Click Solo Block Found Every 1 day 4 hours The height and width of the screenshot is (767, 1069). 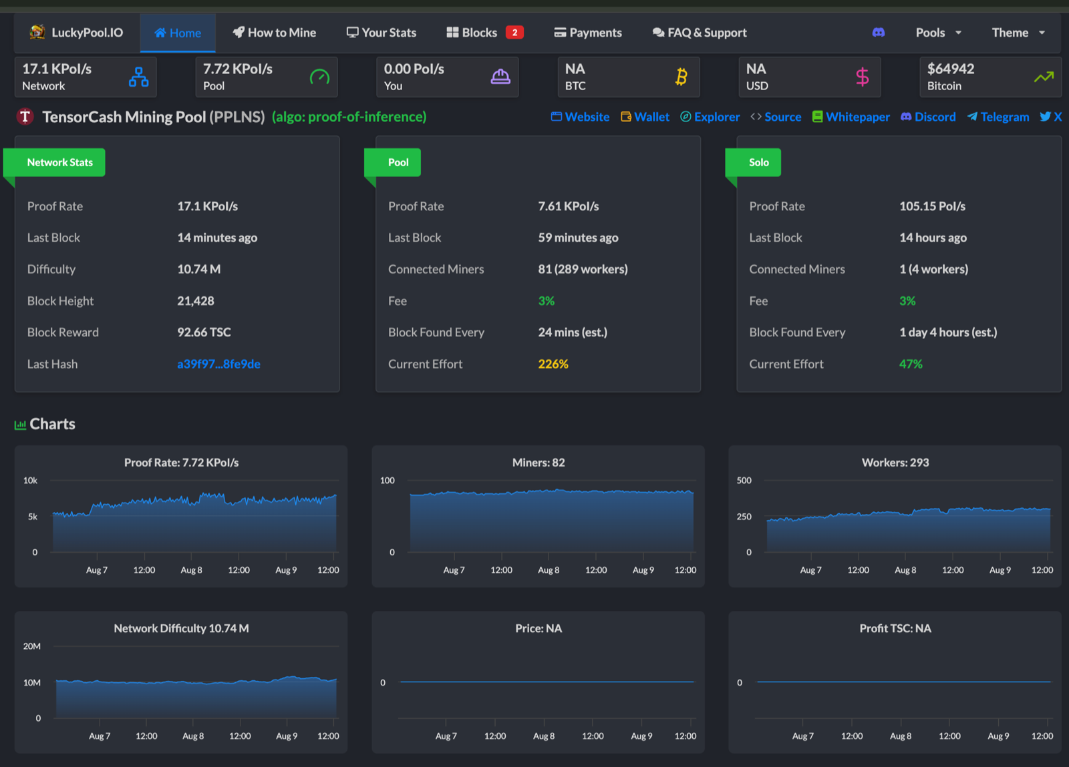point(948,332)
